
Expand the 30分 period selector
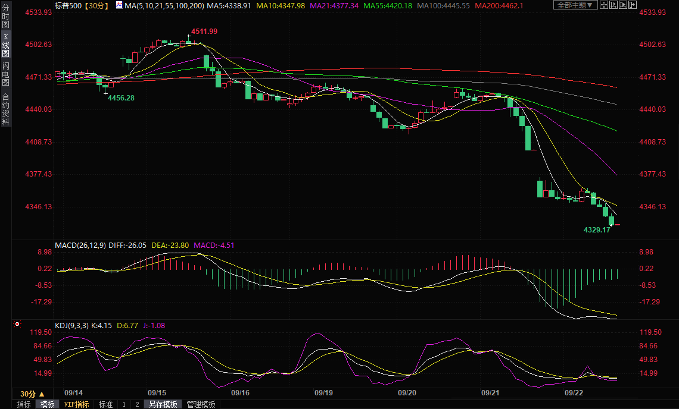pos(32,394)
